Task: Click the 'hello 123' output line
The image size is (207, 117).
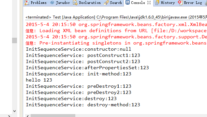Action: 39,80
